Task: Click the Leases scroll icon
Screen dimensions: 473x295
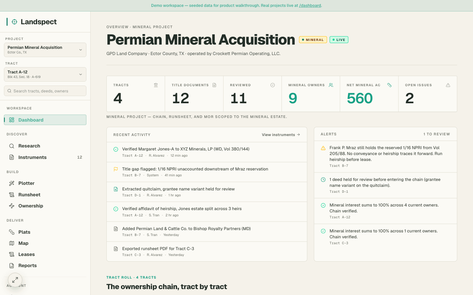Action: tap(12, 254)
